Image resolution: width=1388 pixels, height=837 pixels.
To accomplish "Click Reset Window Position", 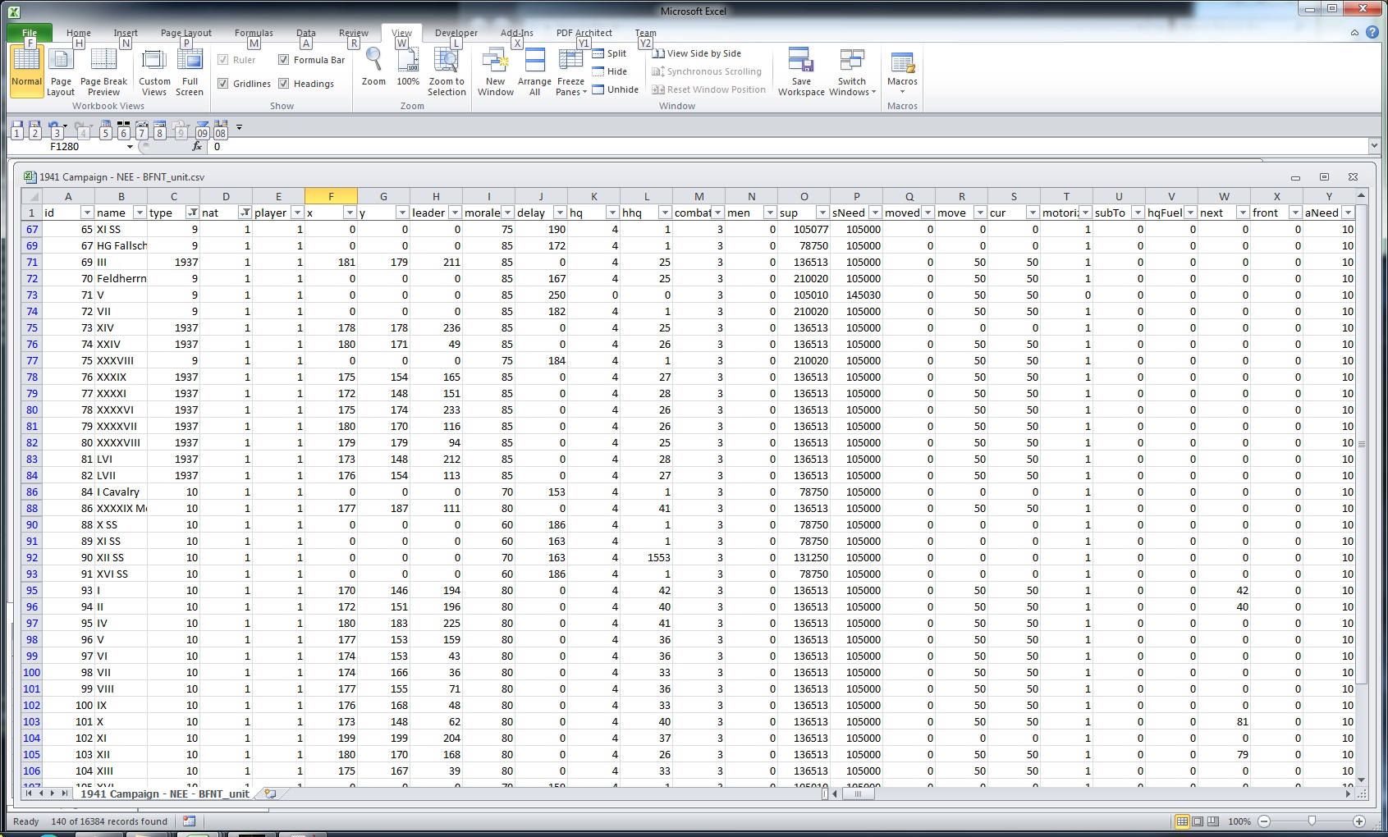I will (709, 89).
